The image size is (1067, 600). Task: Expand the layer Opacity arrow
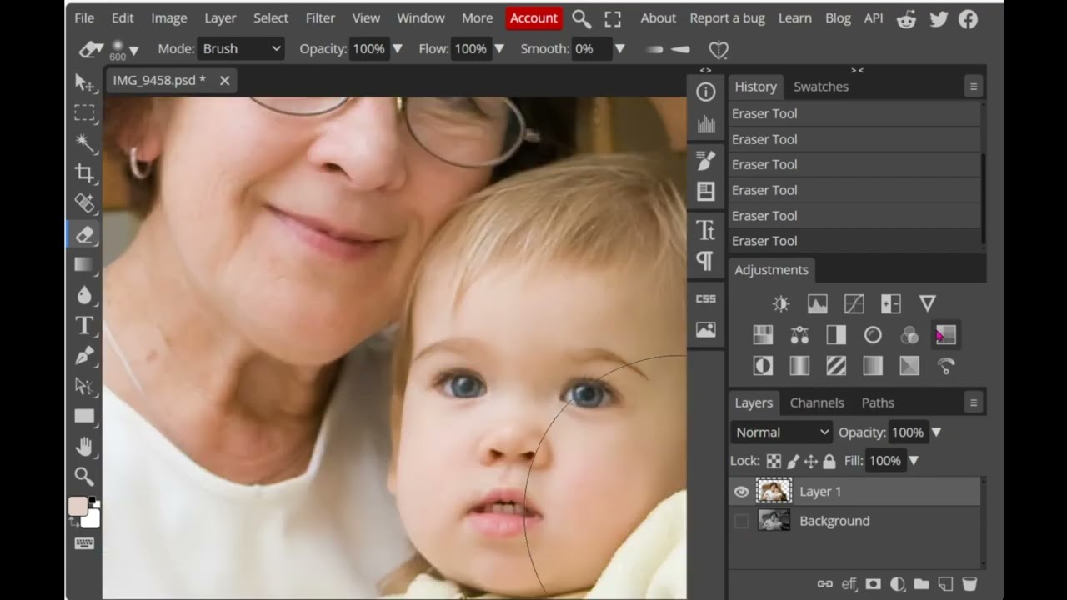click(936, 432)
